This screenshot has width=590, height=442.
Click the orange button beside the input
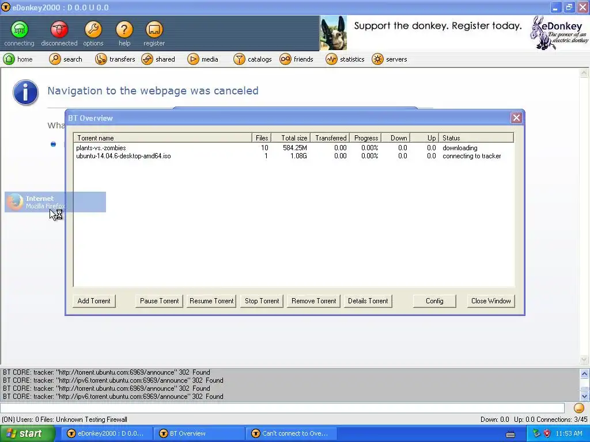point(578,408)
